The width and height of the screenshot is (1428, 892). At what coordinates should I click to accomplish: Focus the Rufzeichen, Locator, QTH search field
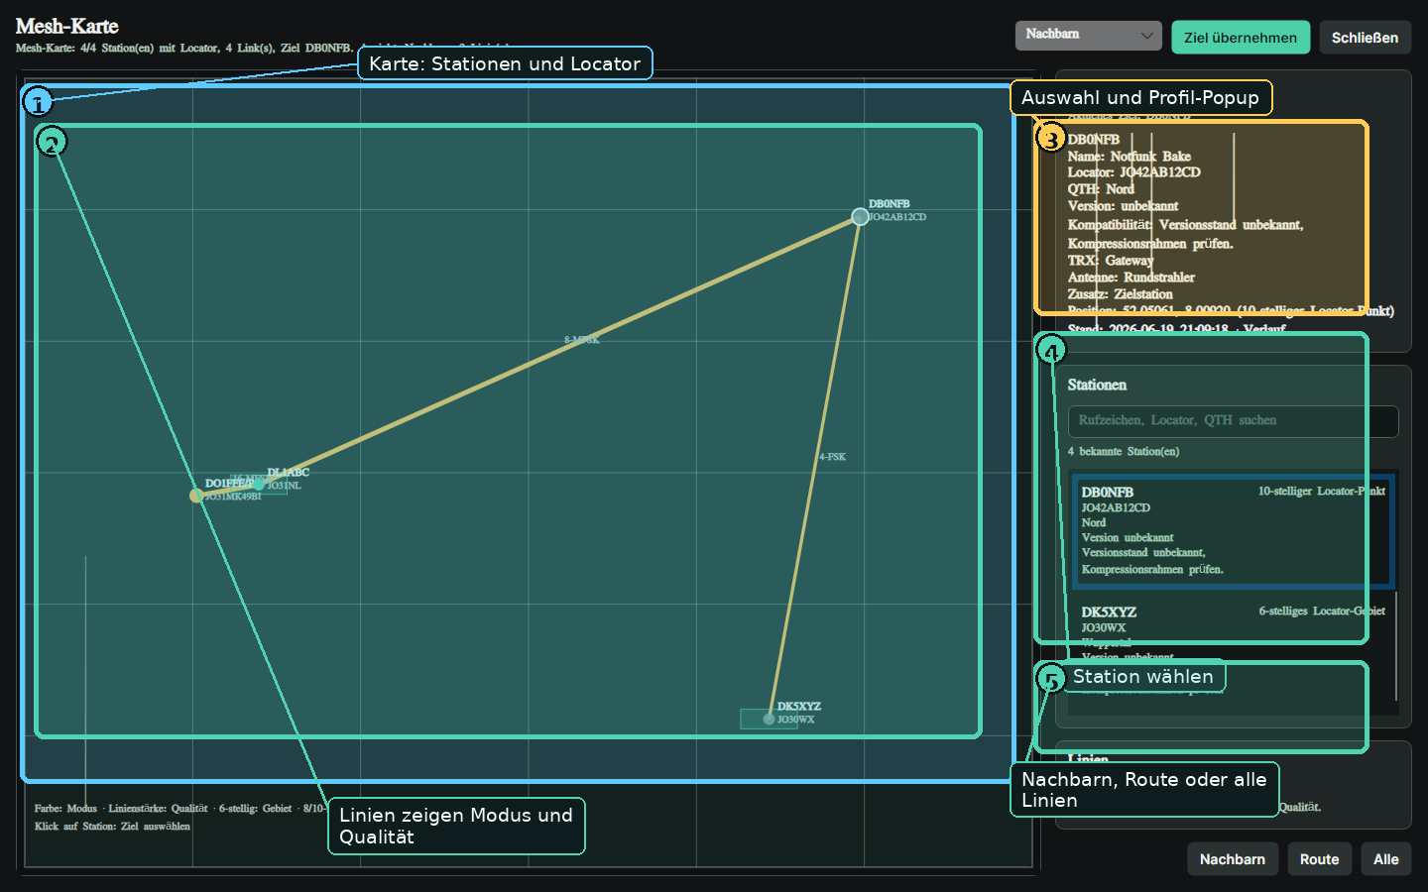tap(1233, 421)
